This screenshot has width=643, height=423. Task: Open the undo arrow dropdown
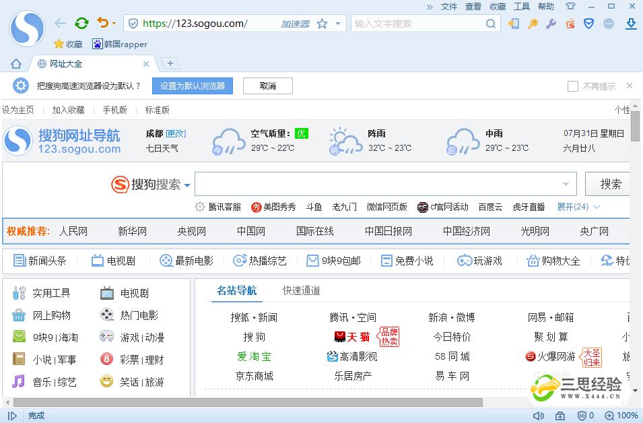pyautogui.click(x=114, y=24)
